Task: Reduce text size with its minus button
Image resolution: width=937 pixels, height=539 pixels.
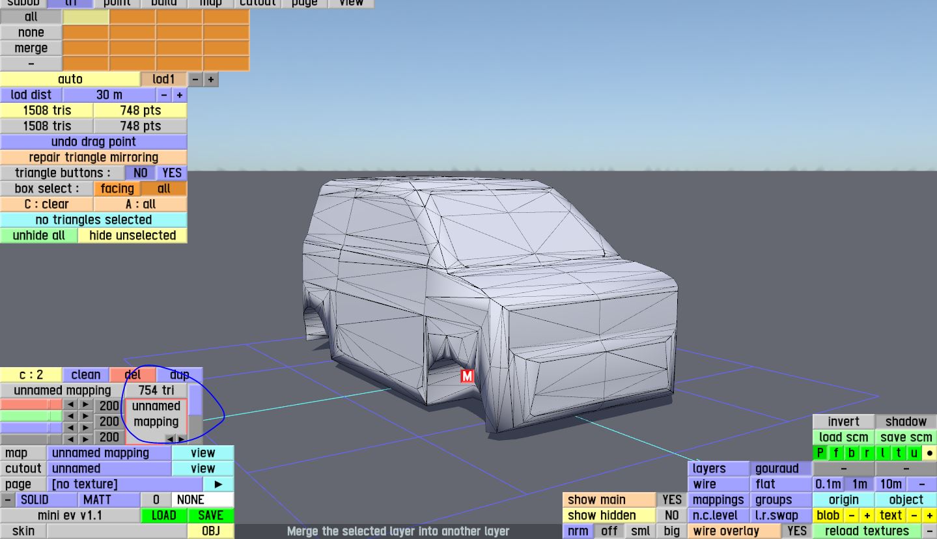Action: 914,516
